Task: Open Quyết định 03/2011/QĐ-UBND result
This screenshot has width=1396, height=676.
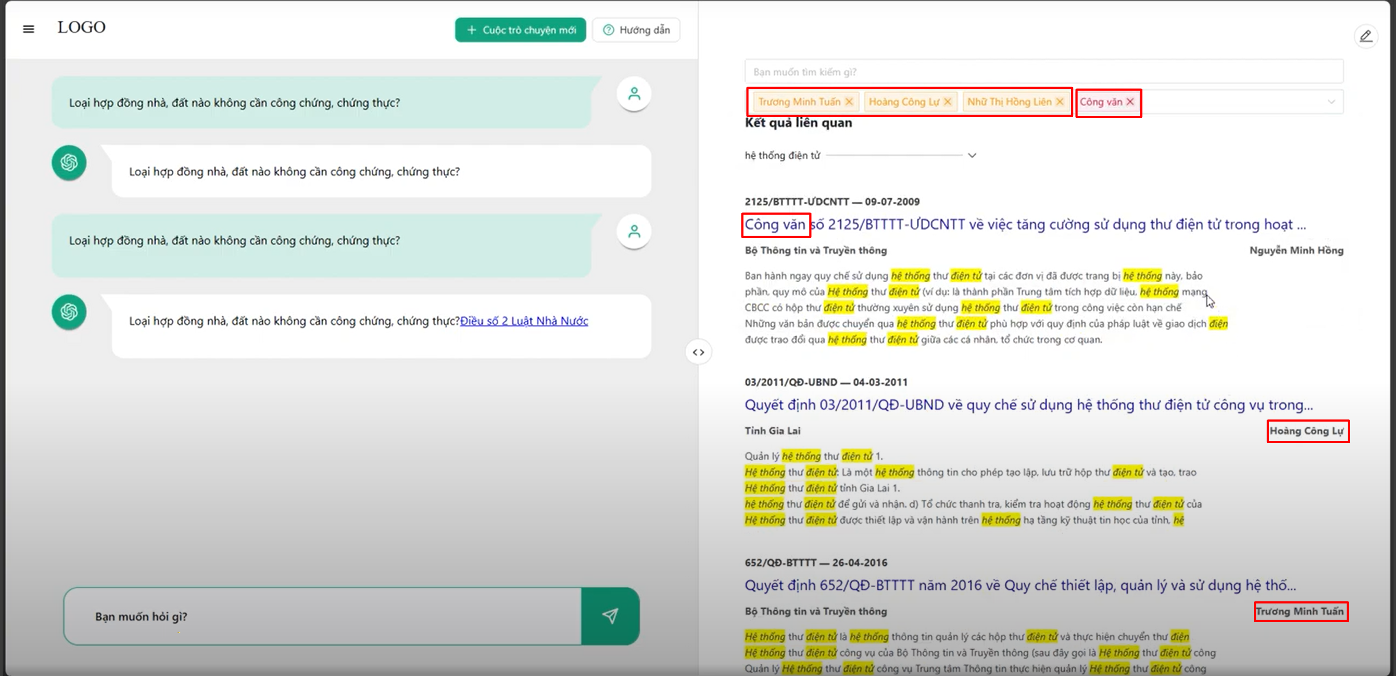Action: (x=1029, y=405)
